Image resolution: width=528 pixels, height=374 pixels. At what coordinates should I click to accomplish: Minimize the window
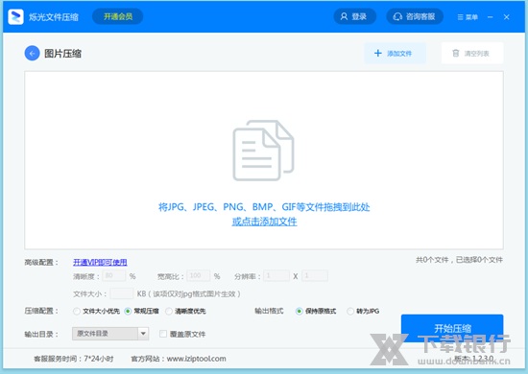[491, 17]
